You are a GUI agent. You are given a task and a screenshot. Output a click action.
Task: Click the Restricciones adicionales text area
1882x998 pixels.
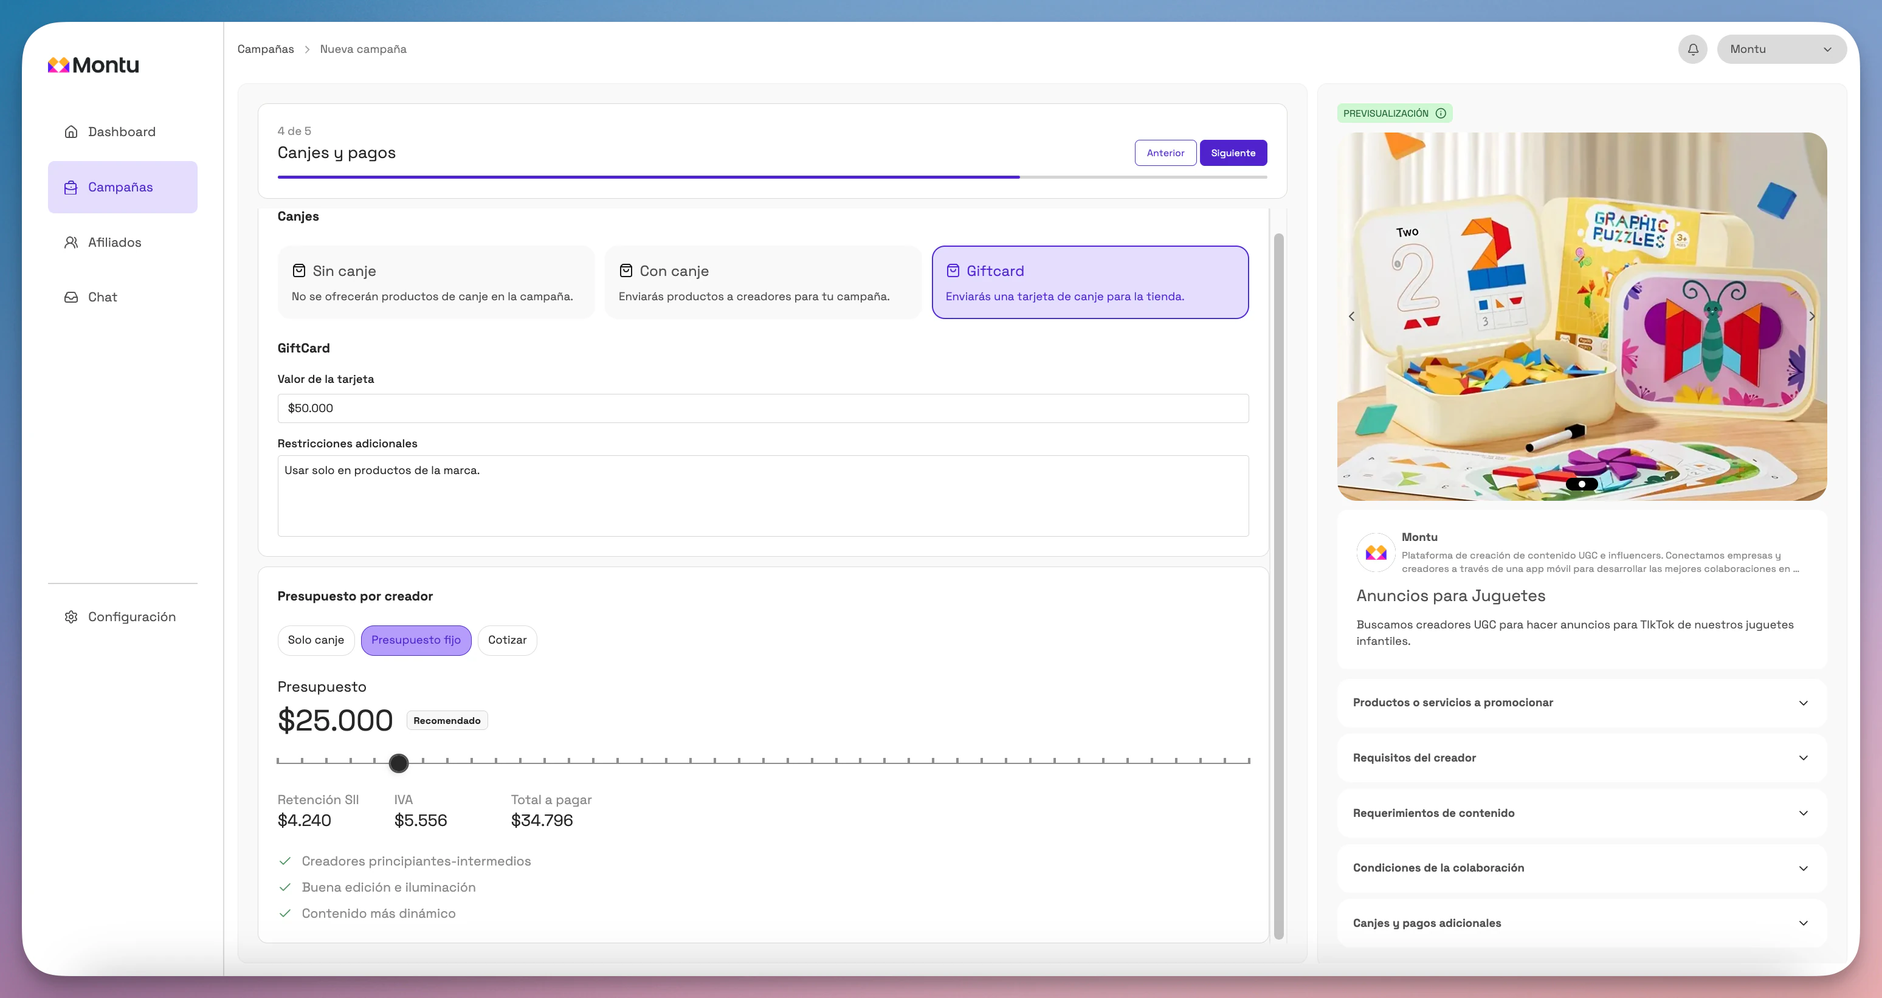763,496
